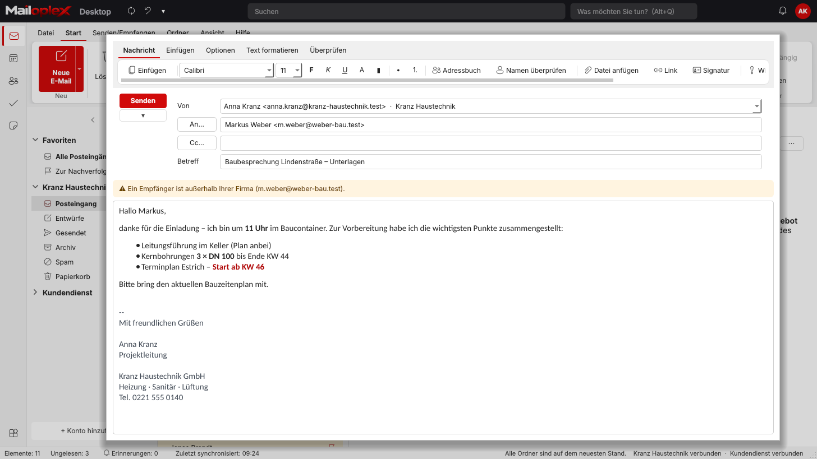The height and width of the screenshot is (459, 817).
Task: Insert a Link from the toolbar
Action: point(665,70)
